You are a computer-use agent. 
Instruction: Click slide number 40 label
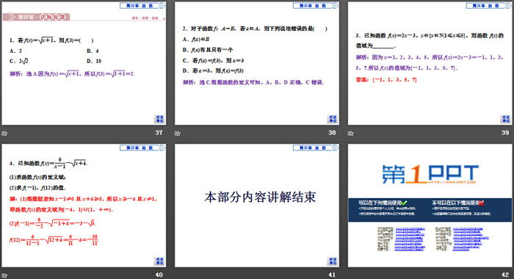(159, 275)
